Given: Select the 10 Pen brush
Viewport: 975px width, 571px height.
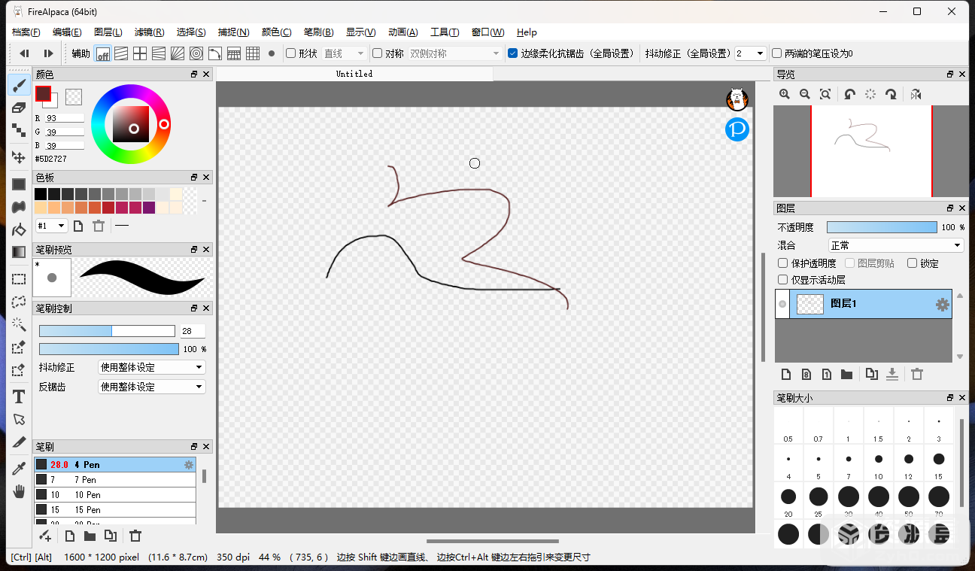Looking at the screenshot, I should coord(115,495).
